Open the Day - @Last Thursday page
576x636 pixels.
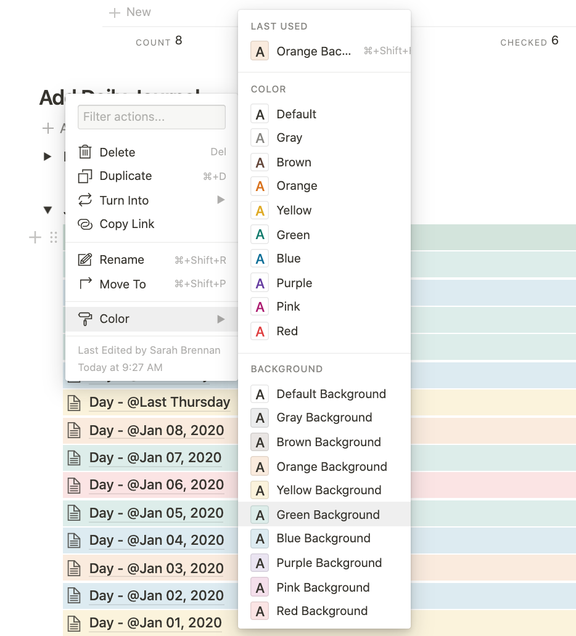pyautogui.click(x=160, y=402)
